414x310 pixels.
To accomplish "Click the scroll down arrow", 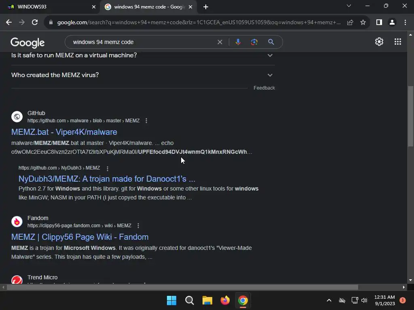I will click(x=410, y=280).
